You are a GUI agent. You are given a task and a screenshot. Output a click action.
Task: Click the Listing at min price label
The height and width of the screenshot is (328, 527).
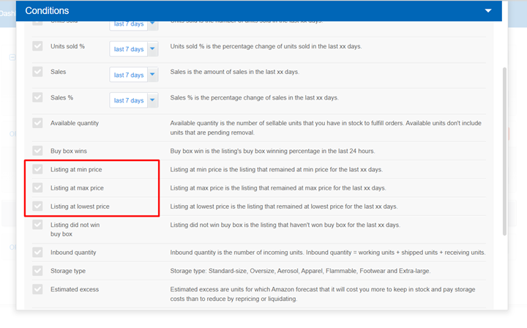(x=76, y=169)
